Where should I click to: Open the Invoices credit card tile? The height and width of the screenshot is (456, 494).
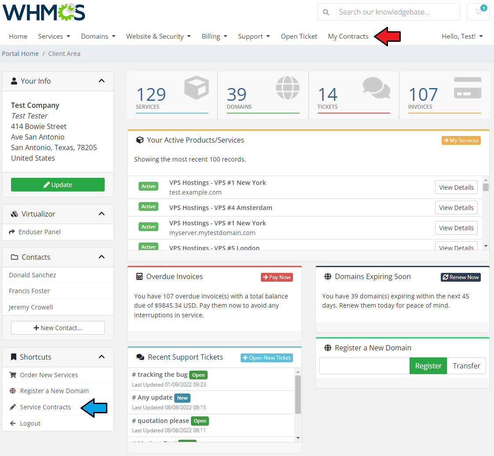(x=445, y=95)
